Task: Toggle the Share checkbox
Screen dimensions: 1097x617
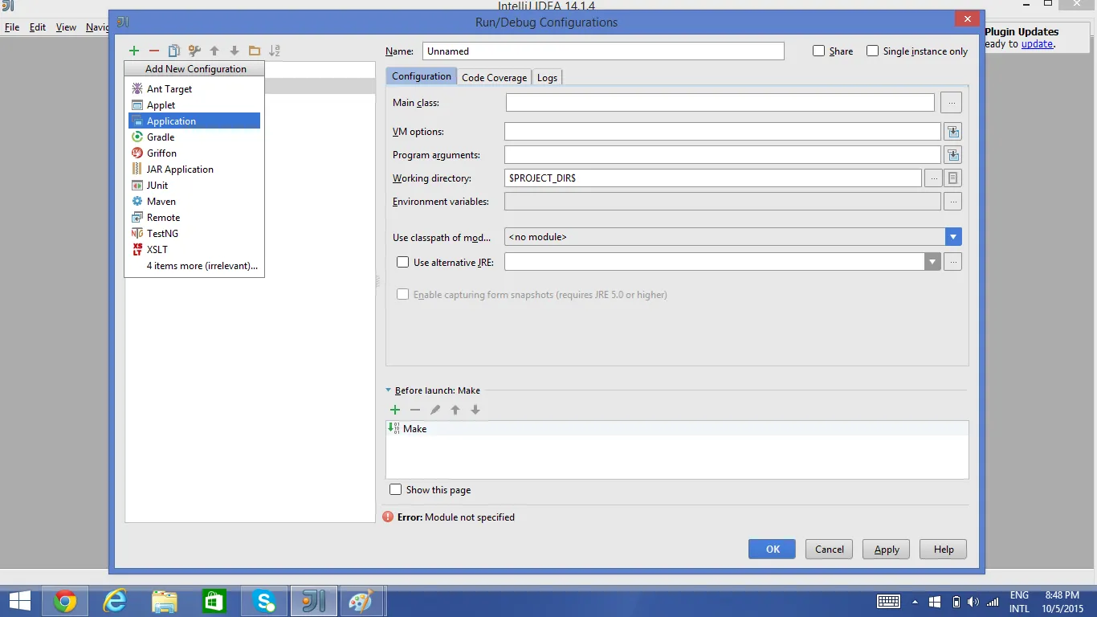Action: point(819,51)
